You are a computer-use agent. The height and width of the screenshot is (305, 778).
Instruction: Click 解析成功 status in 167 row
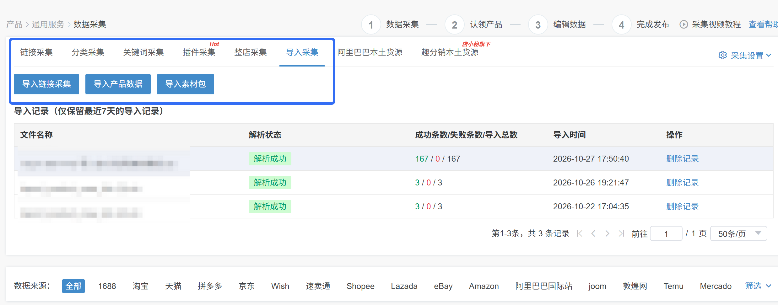coord(270,159)
